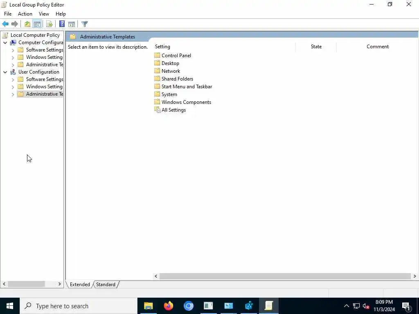Screen dimensions: 419x314
Task: Click the Back arrow toolbar button
Action: (5, 24)
